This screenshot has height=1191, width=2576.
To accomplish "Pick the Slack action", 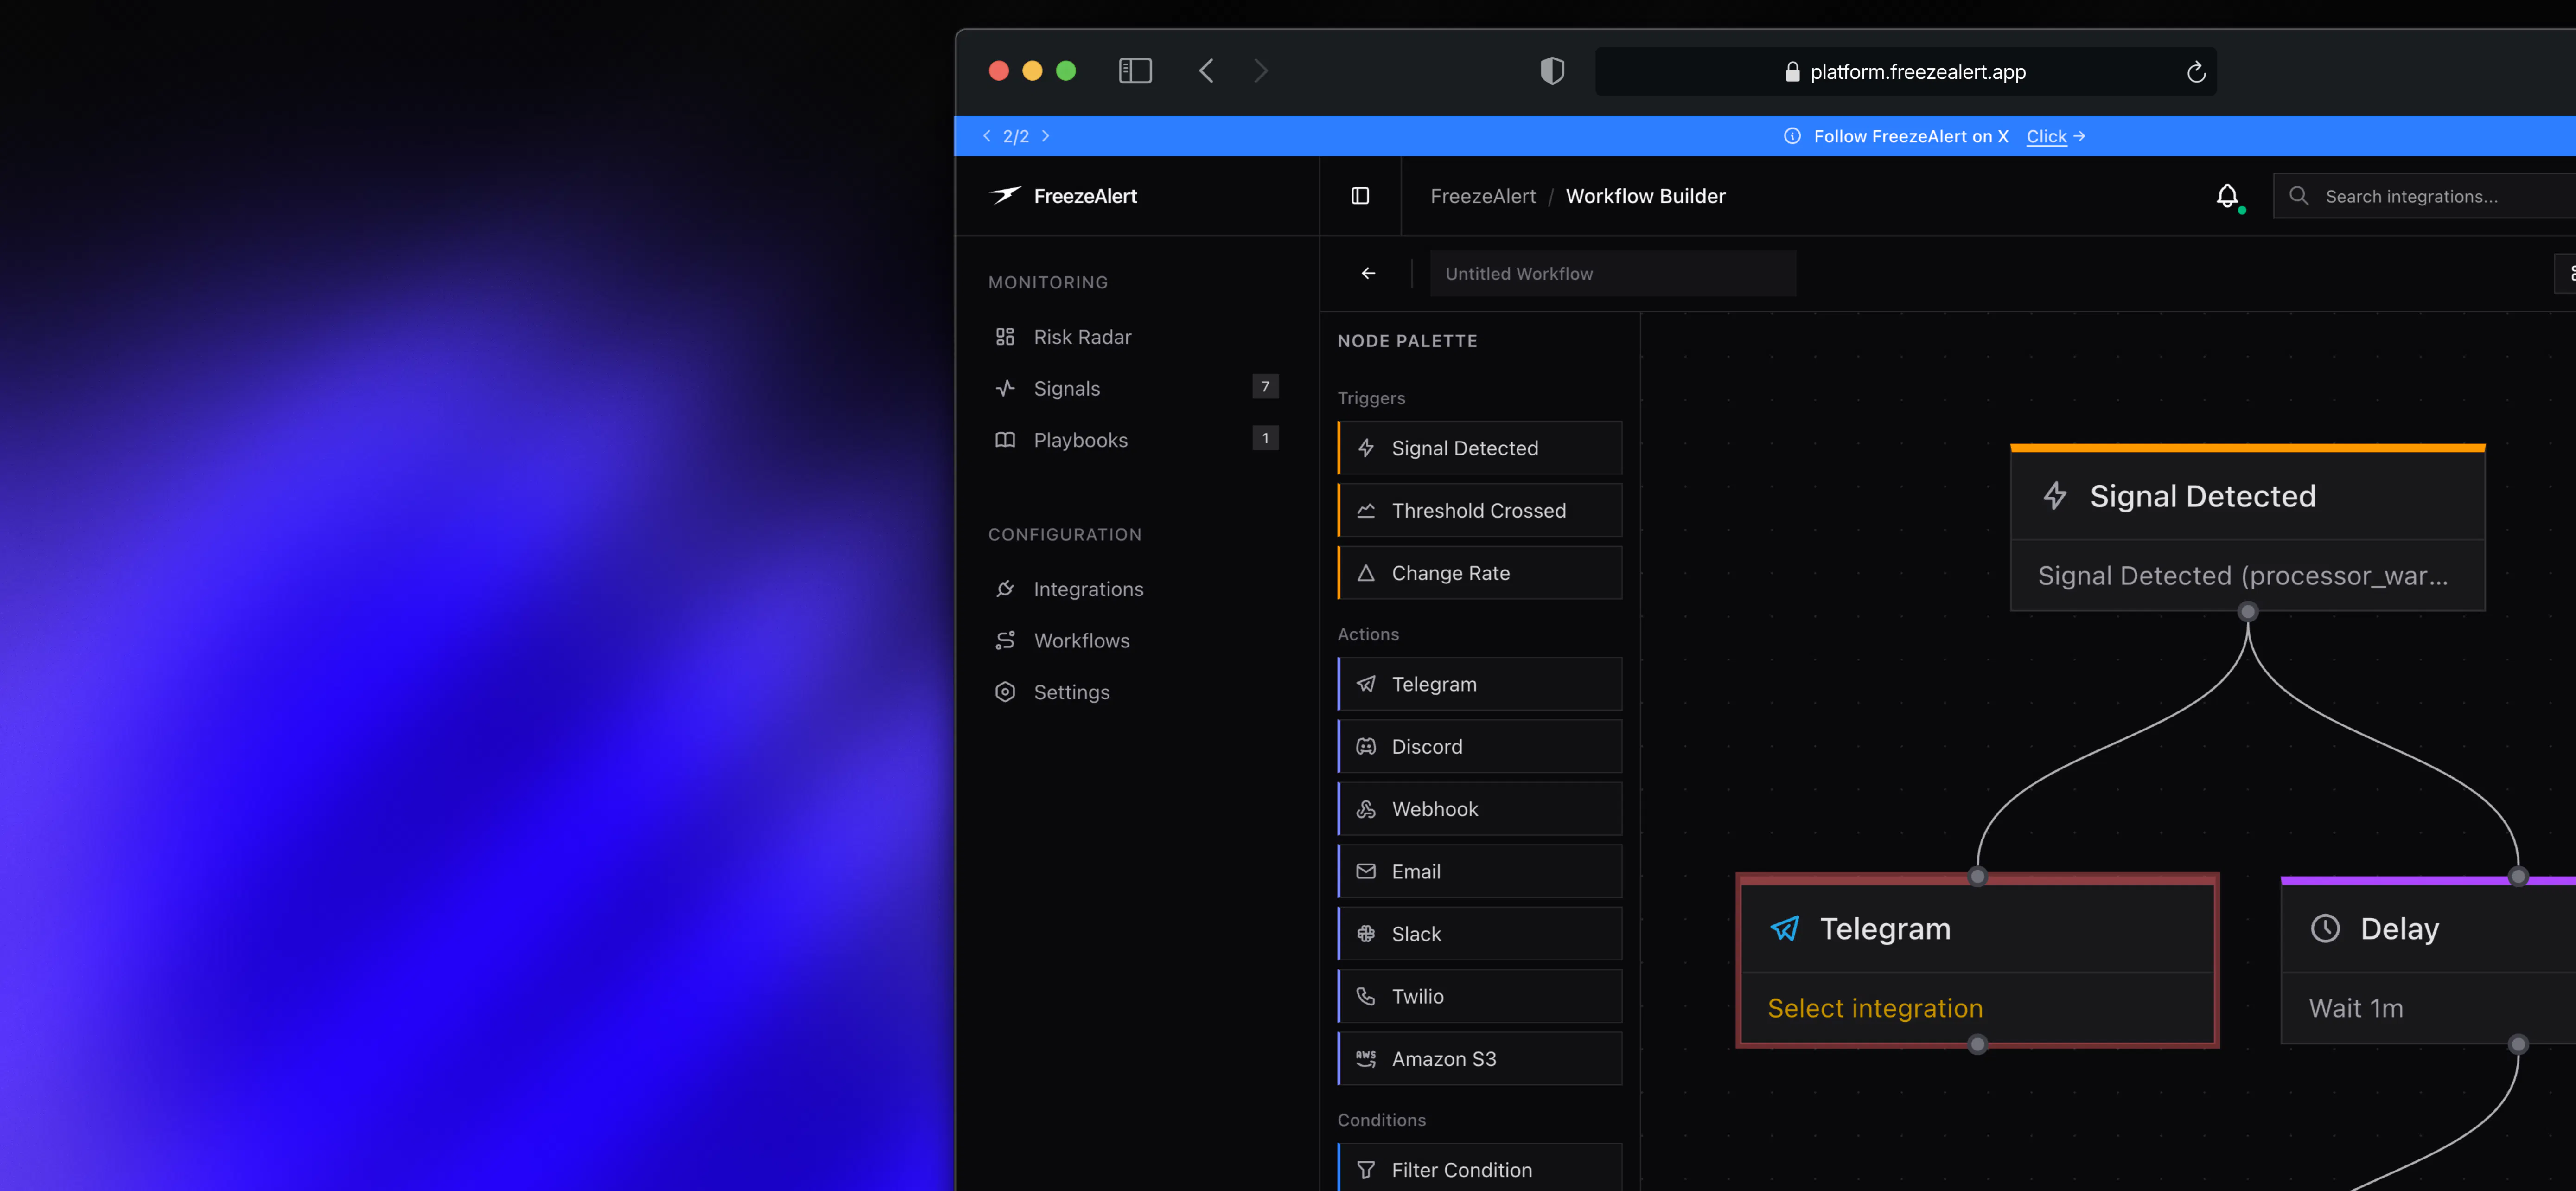I will click(x=1480, y=934).
